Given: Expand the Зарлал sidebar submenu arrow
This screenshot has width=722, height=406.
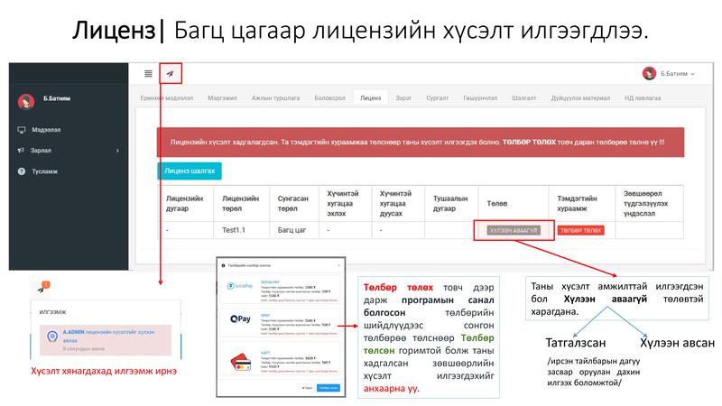Looking at the screenshot, I should [x=117, y=151].
